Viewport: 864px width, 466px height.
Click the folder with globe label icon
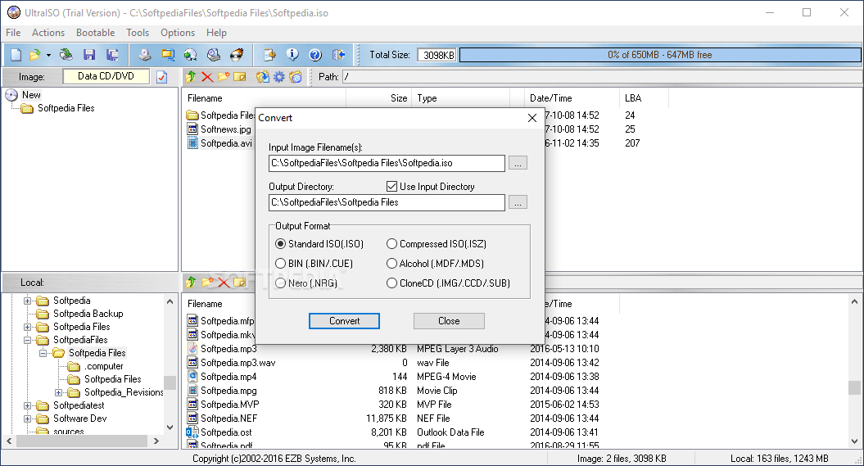coord(296,76)
